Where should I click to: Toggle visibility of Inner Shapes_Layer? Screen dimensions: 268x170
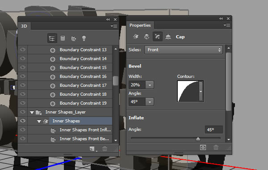tap(23, 112)
